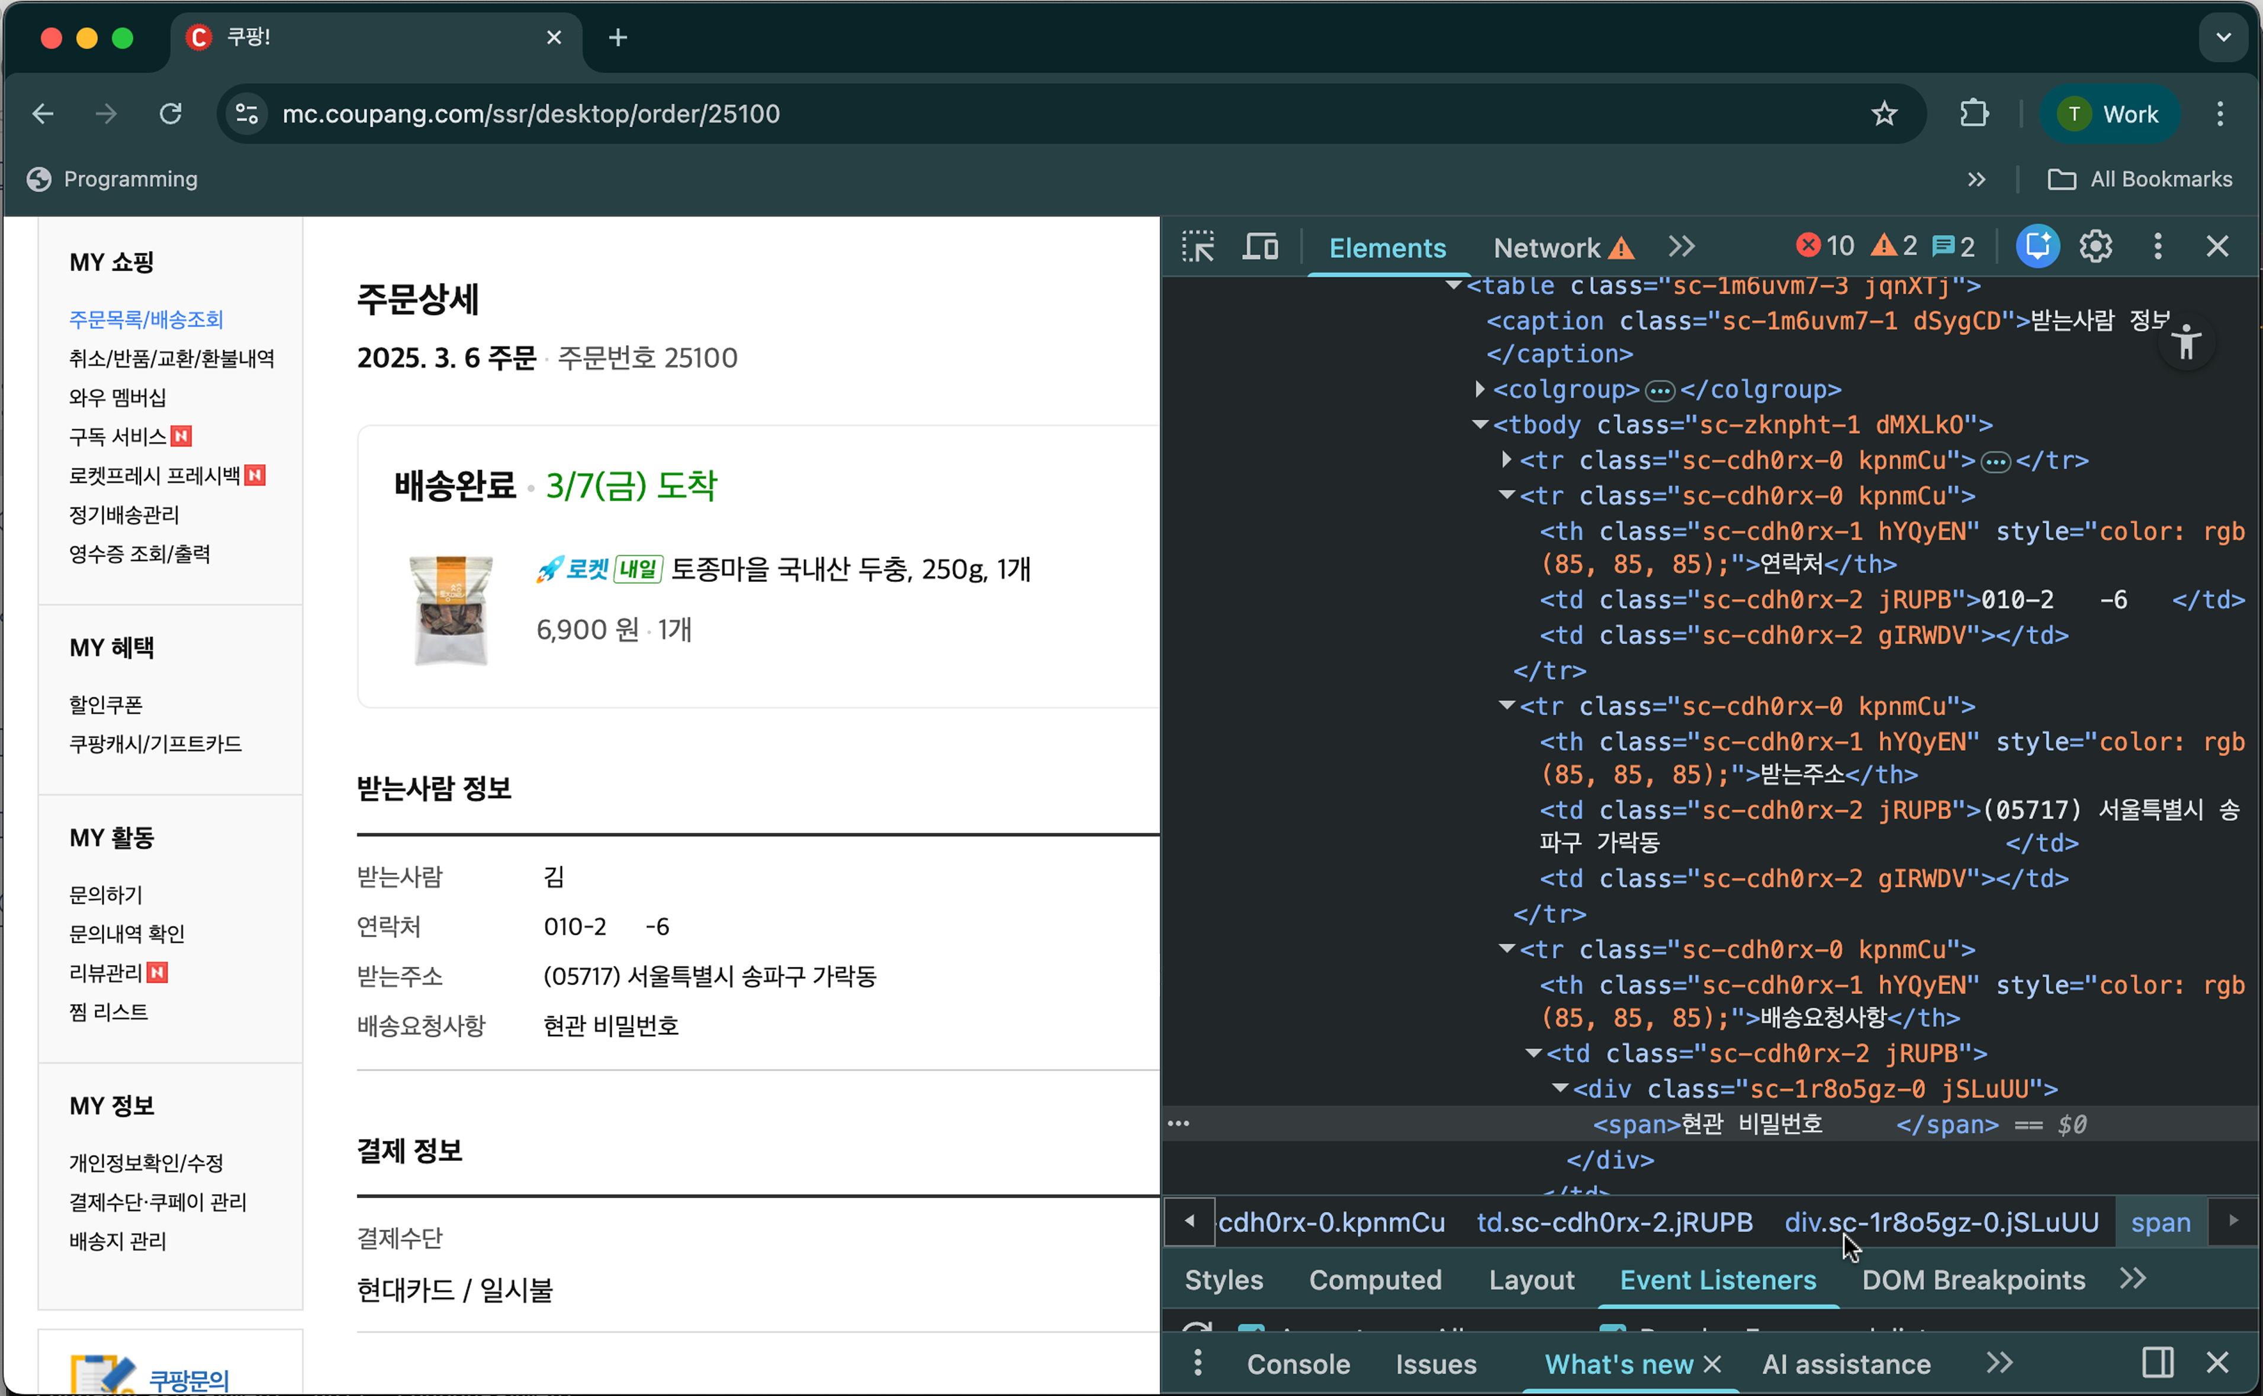2263x1396 pixels.
Task: Click the forward navigation arrow
Action: [x=106, y=114]
